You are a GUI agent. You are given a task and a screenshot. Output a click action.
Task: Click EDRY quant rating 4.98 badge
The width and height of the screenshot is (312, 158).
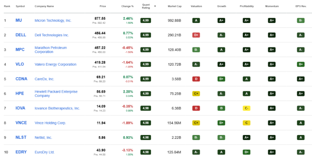click(145, 152)
